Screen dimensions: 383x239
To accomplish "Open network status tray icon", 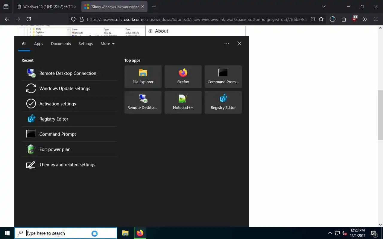I will 337,233.
